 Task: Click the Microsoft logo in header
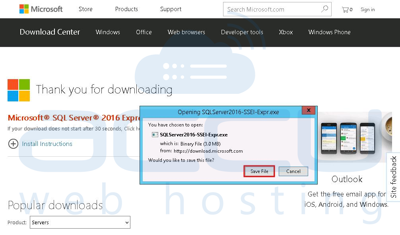click(x=41, y=9)
